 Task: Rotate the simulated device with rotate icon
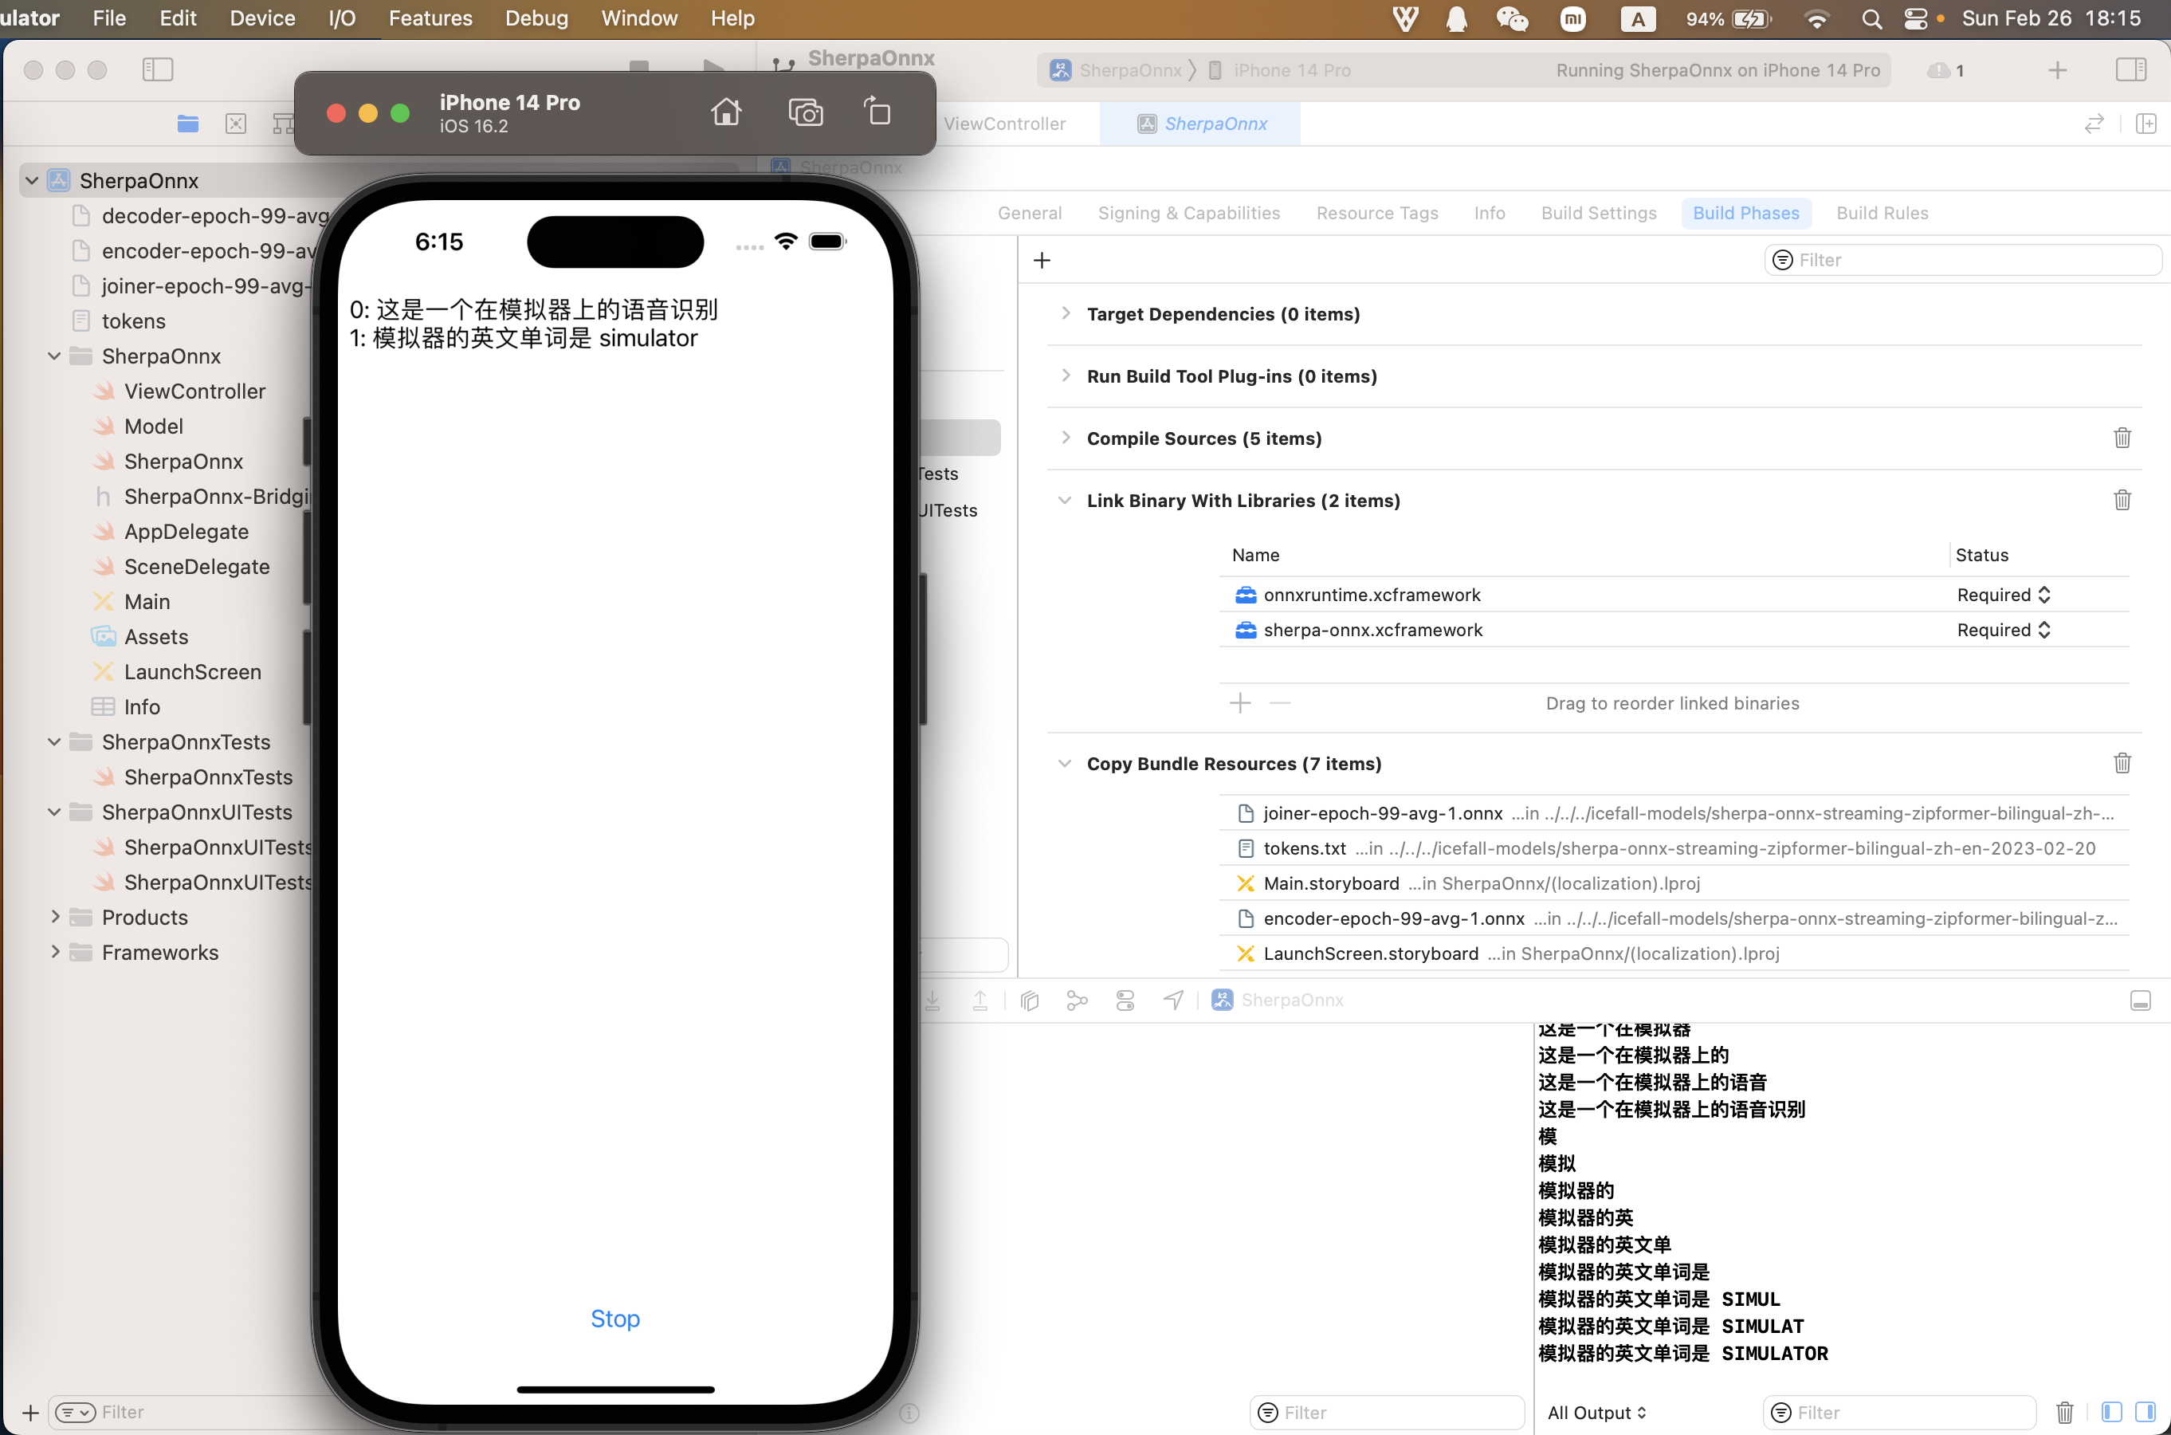click(x=877, y=112)
